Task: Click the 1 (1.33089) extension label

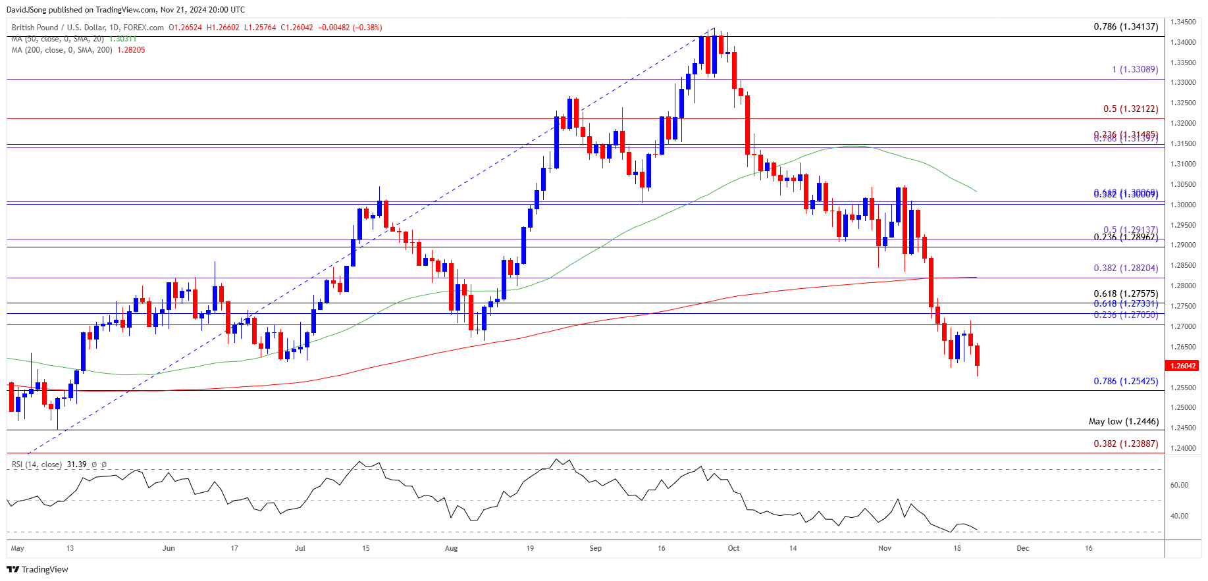Action: 1134,70
